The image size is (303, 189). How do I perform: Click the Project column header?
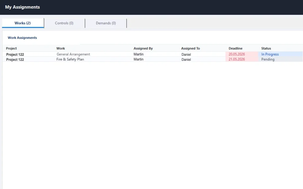coord(11,49)
